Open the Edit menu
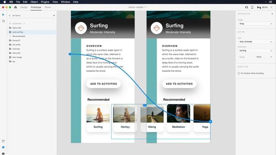The height and width of the screenshot is (155, 276). pos(25,2)
